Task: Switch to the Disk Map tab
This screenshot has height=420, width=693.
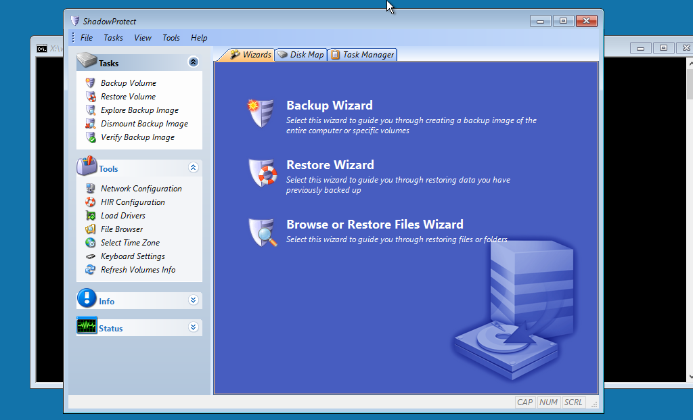Action: coord(301,55)
